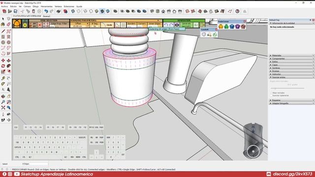The image size is (315, 177).
Task: Select the Rotate tool
Action: pyautogui.click(x=3, y=66)
